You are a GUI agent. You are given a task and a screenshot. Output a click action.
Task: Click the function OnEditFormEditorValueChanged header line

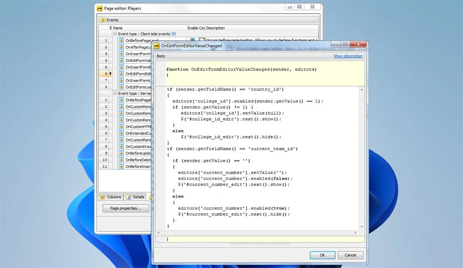pyautogui.click(x=241, y=69)
